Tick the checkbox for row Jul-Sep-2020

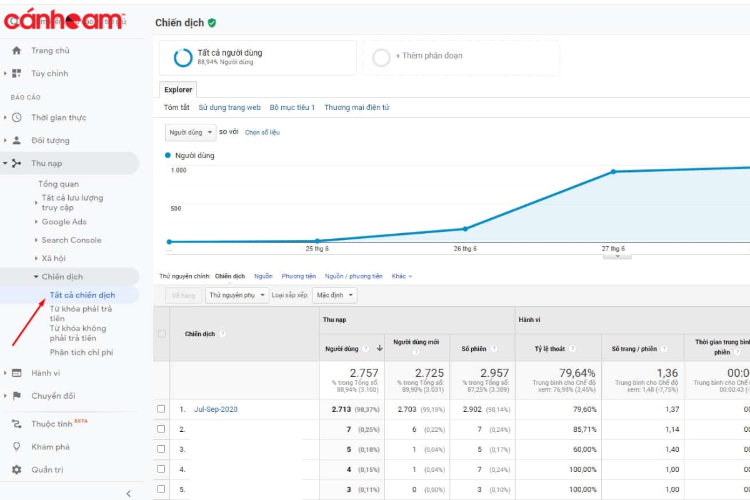pyautogui.click(x=161, y=409)
